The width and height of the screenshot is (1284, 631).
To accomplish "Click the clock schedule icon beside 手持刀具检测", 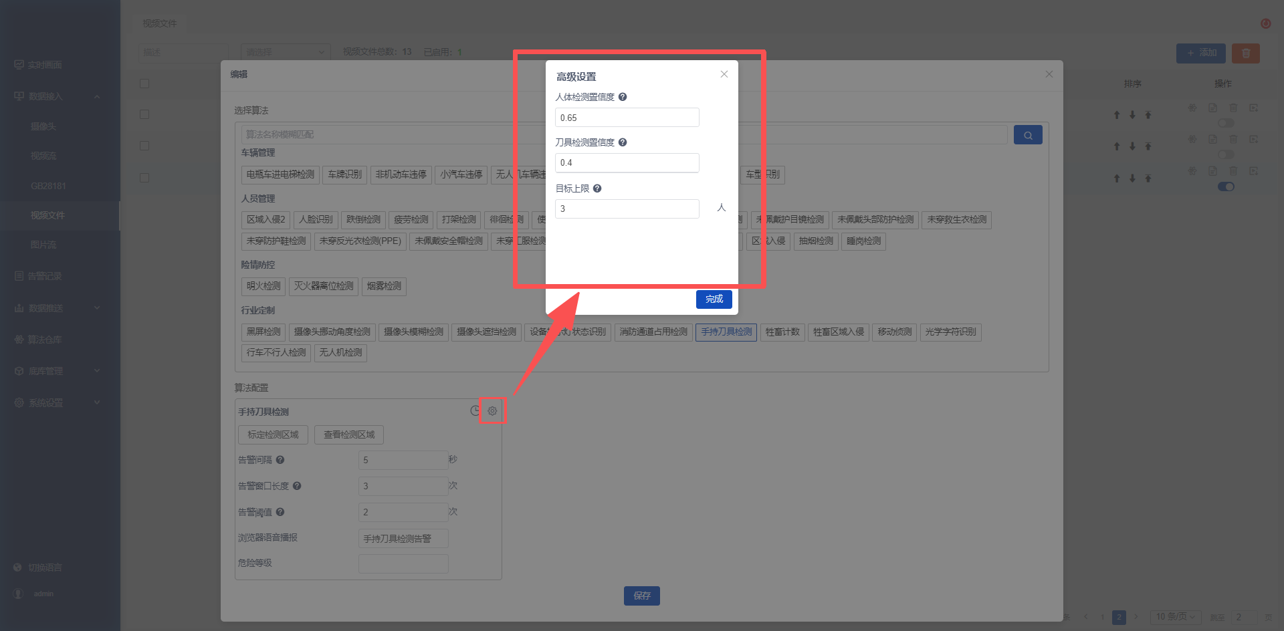I will pyautogui.click(x=475, y=411).
